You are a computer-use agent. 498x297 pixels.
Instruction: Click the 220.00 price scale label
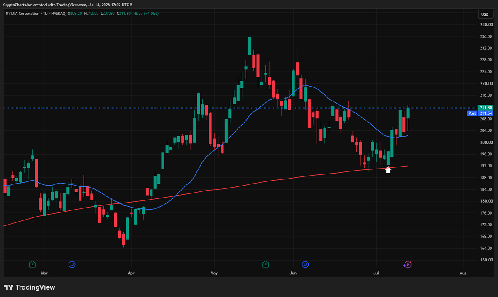(486, 84)
